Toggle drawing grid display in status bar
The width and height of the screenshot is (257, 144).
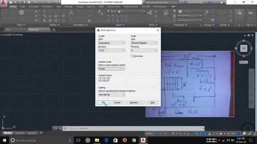[156, 134]
